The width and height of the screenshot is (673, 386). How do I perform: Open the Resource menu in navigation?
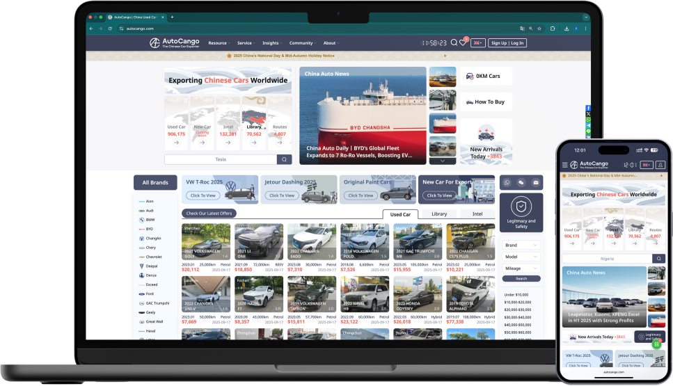(x=219, y=43)
